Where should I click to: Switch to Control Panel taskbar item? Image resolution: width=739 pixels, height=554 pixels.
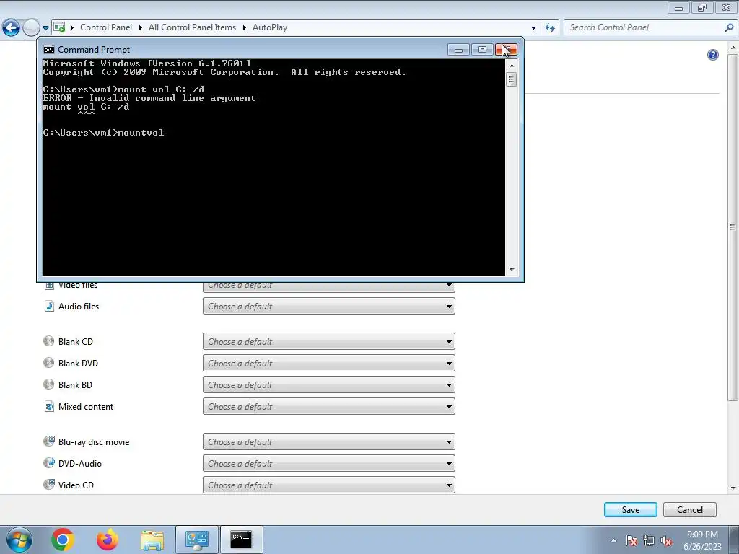197,540
